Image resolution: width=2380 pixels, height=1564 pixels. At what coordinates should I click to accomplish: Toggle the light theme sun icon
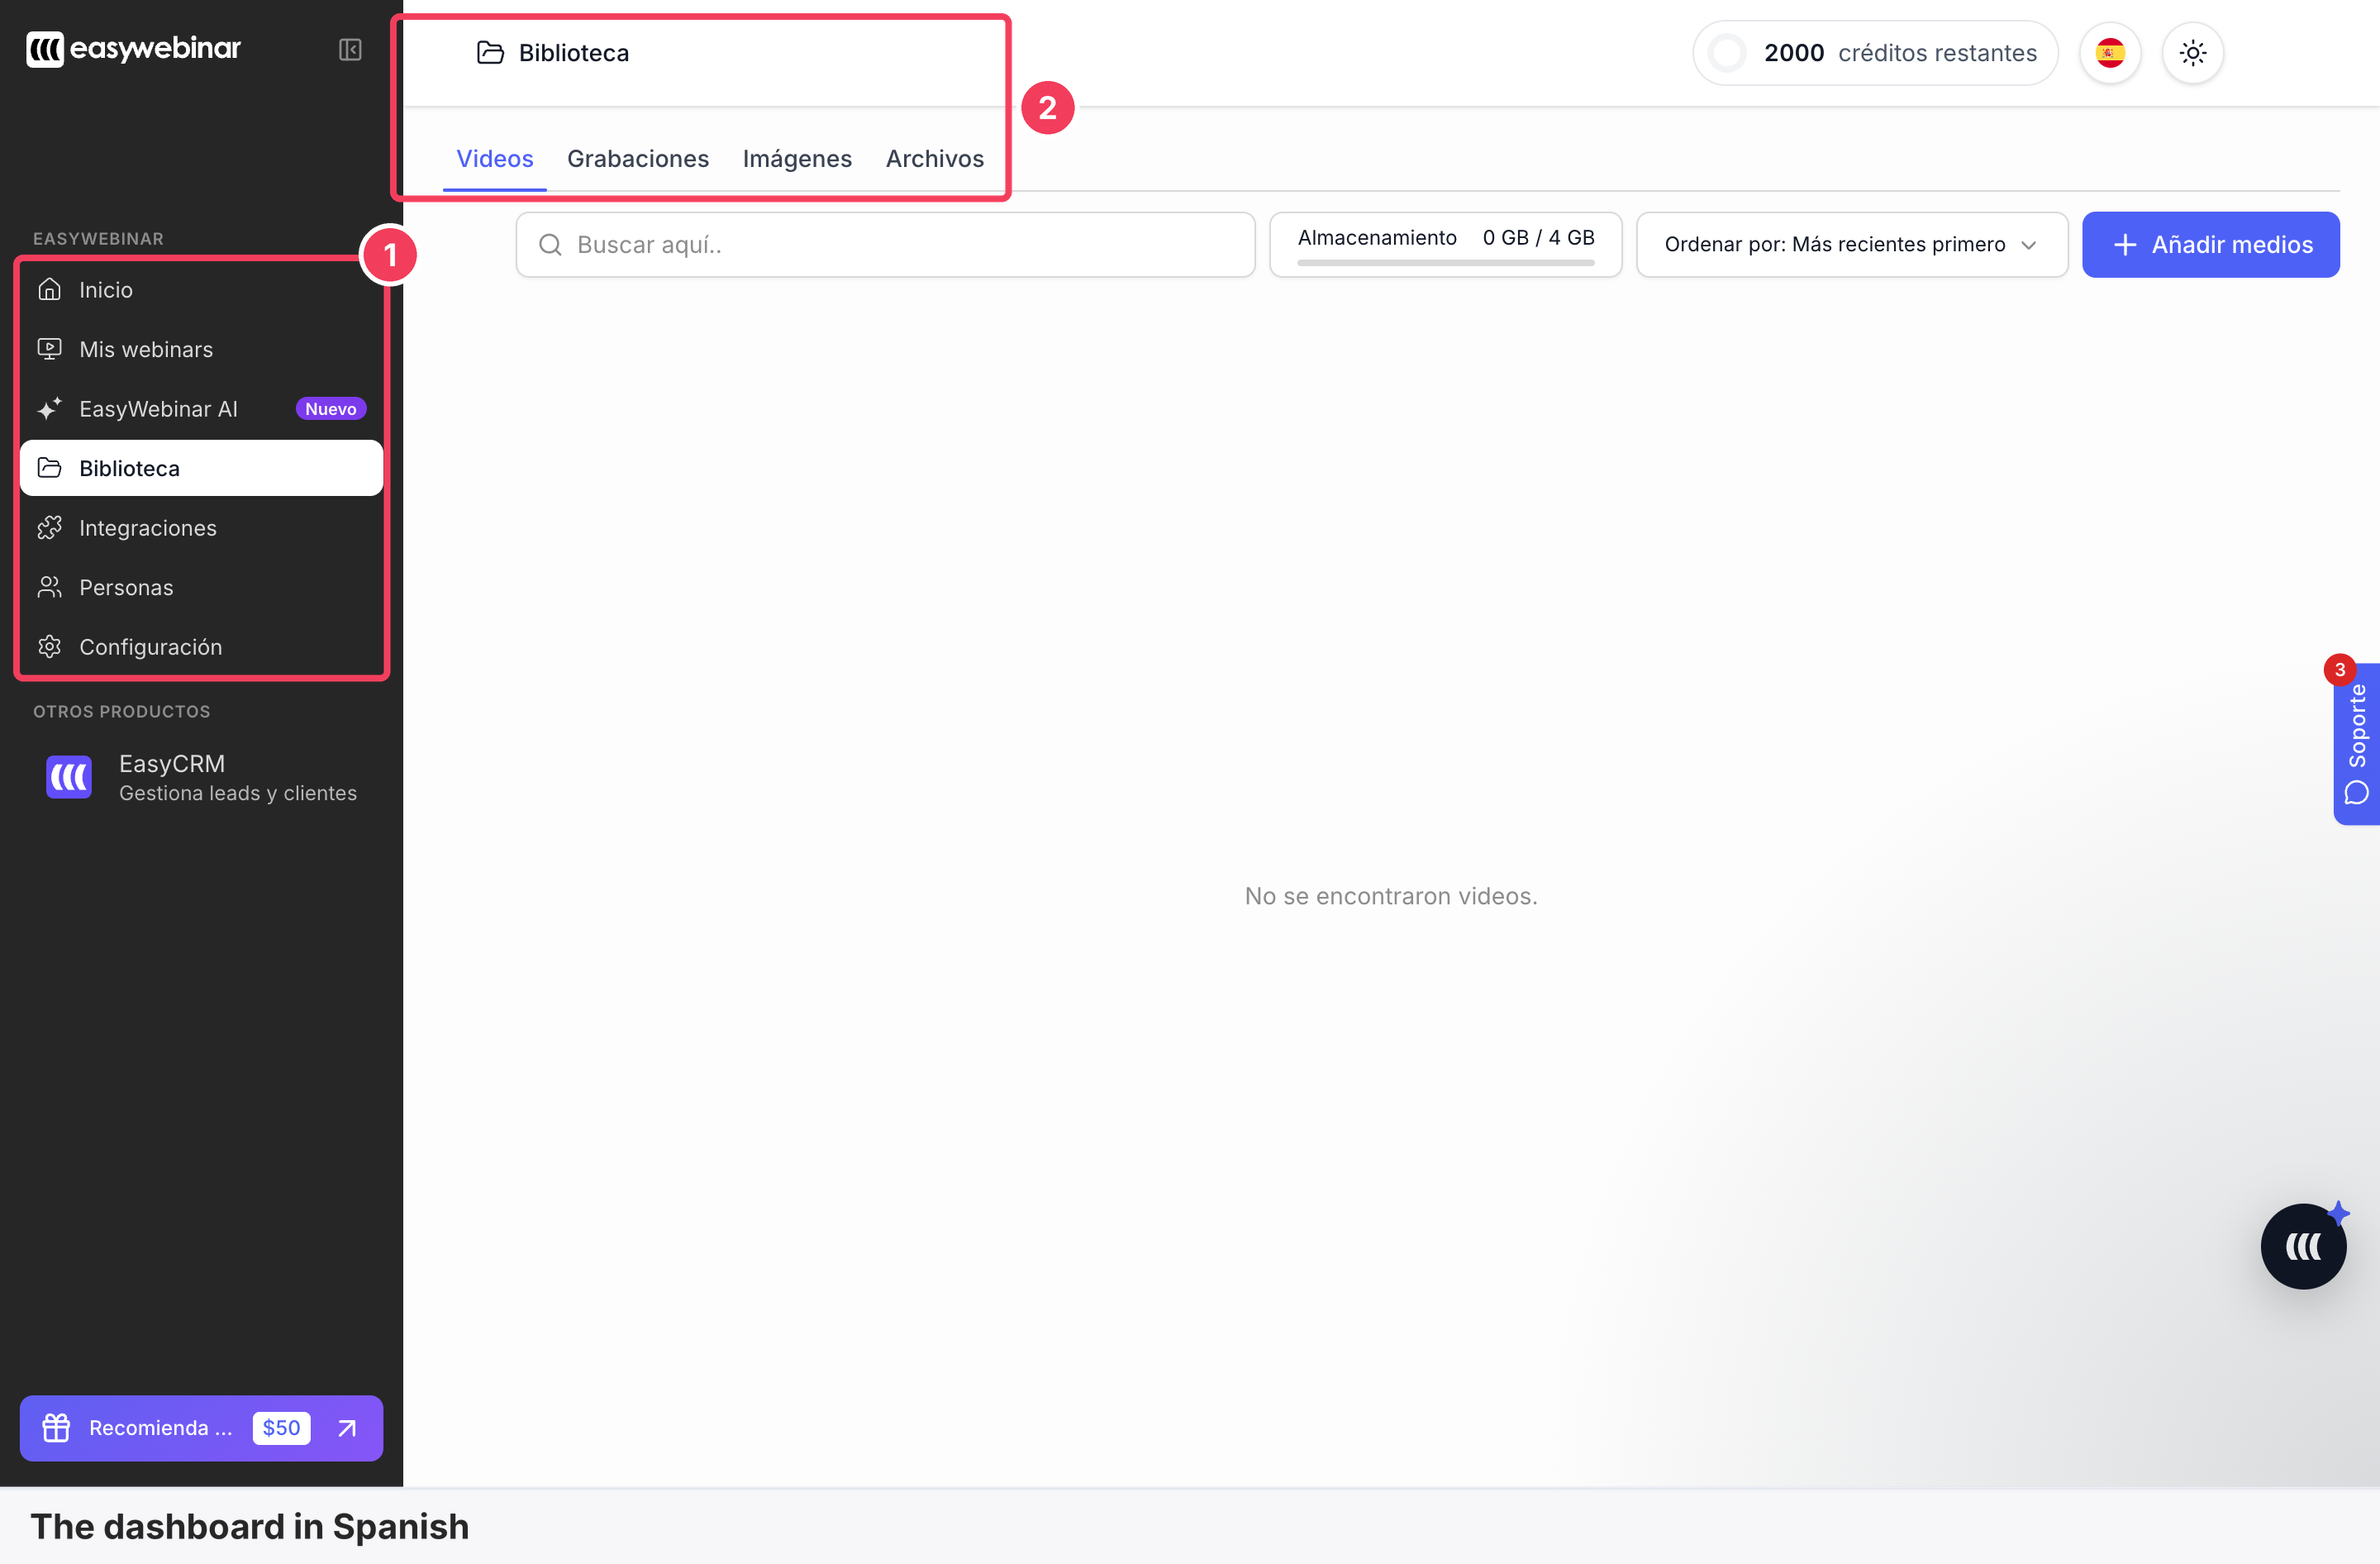click(2193, 53)
